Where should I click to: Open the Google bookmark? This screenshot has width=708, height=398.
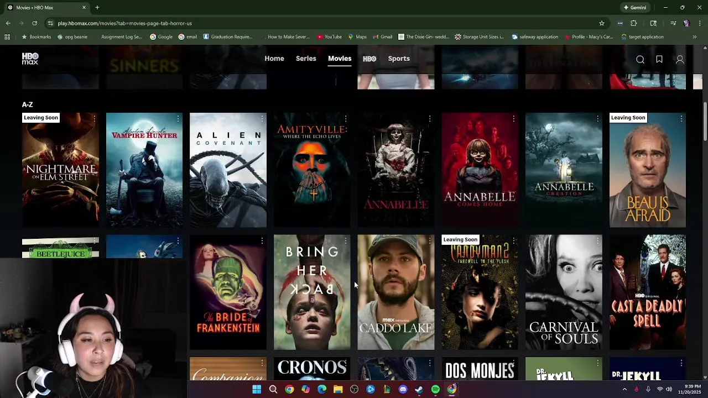pos(162,37)
